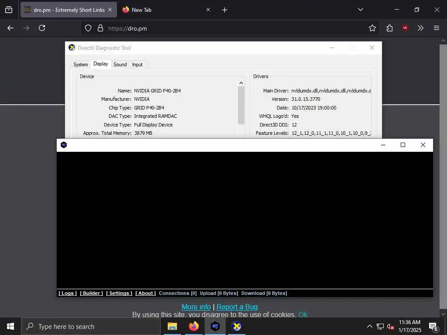This screenshot has height=335, width=447.
Task: Open the [ Builder ] dialog
Action: pos(91,293)
